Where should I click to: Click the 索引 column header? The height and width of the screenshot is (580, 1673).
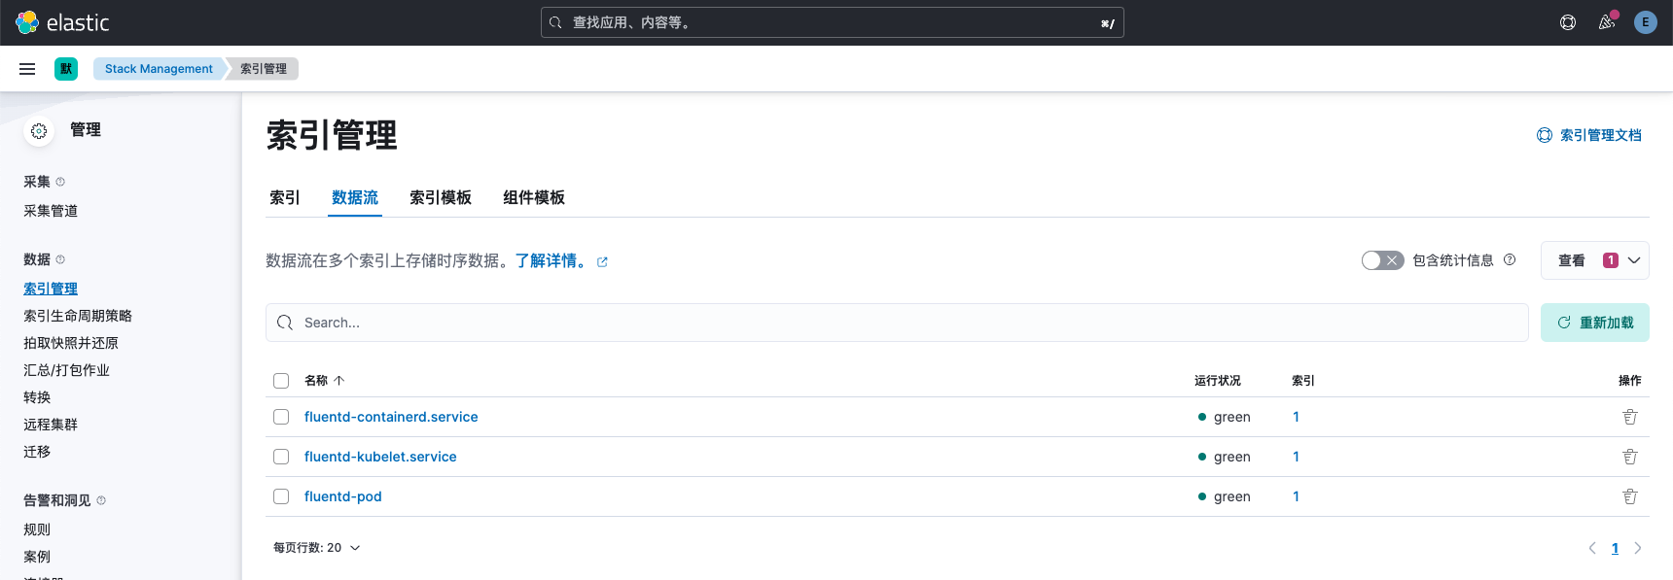[x=1303, y=381]
